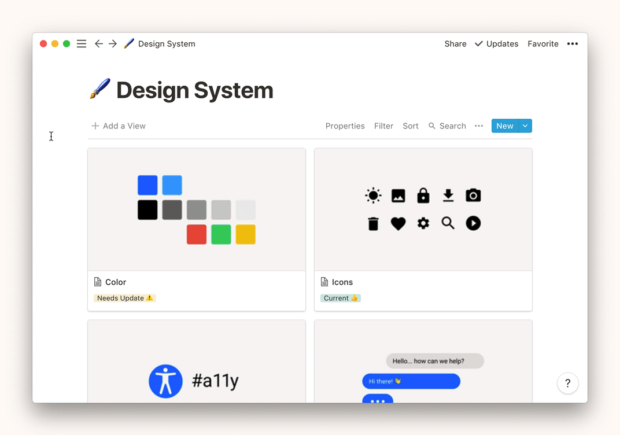Click the red color swatch

tap(197, 234)
